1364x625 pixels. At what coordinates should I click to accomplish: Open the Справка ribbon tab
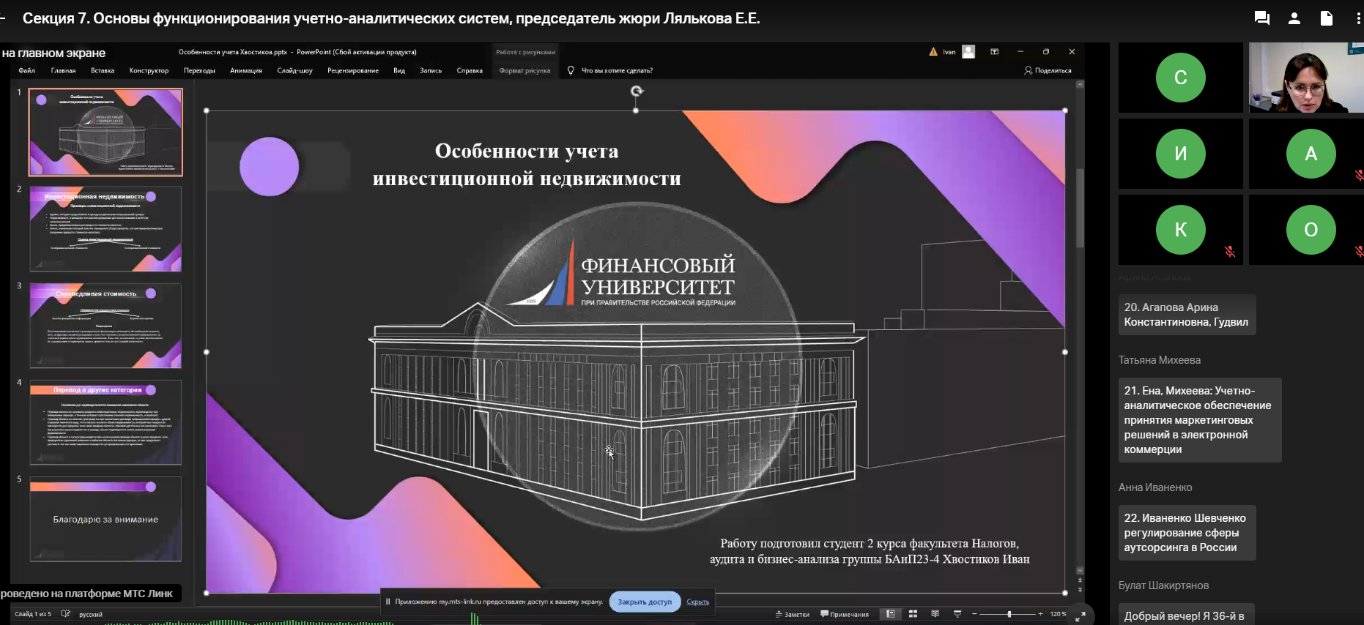pyautogui.click(x=470, y=71)
